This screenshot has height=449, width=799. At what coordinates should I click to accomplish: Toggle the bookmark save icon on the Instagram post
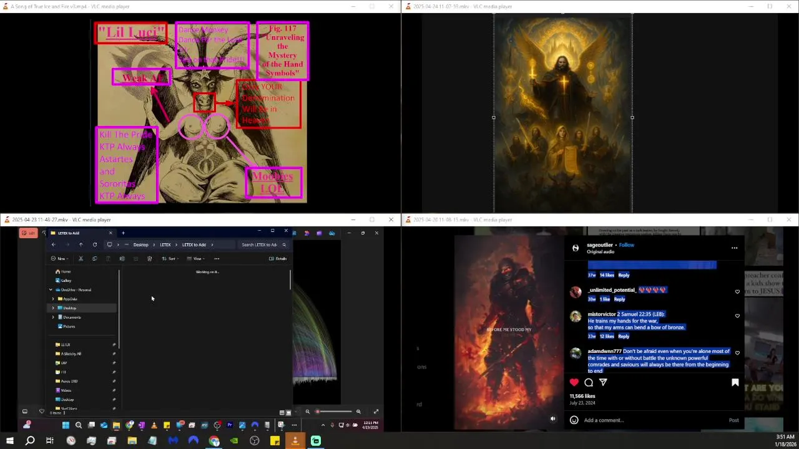(735, 382)
